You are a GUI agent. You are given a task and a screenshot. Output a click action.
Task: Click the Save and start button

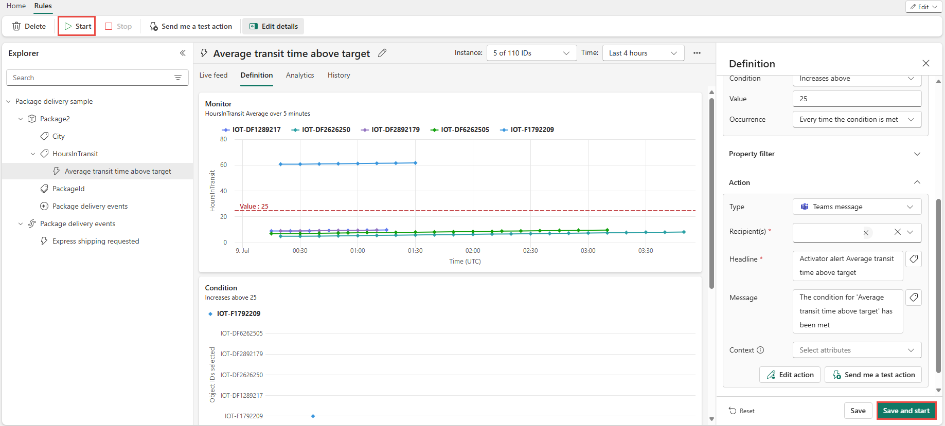coord(906,411)
